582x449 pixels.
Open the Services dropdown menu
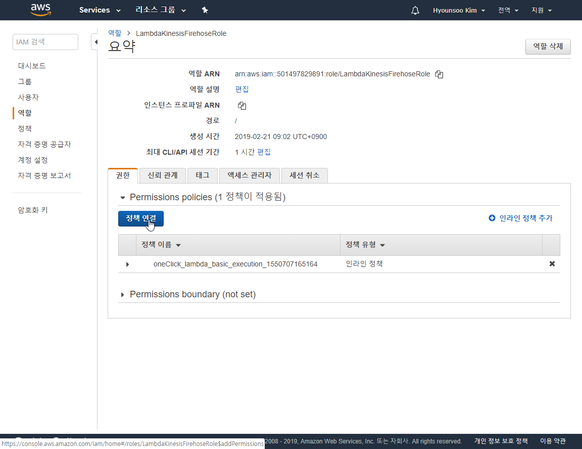point(100,10)
